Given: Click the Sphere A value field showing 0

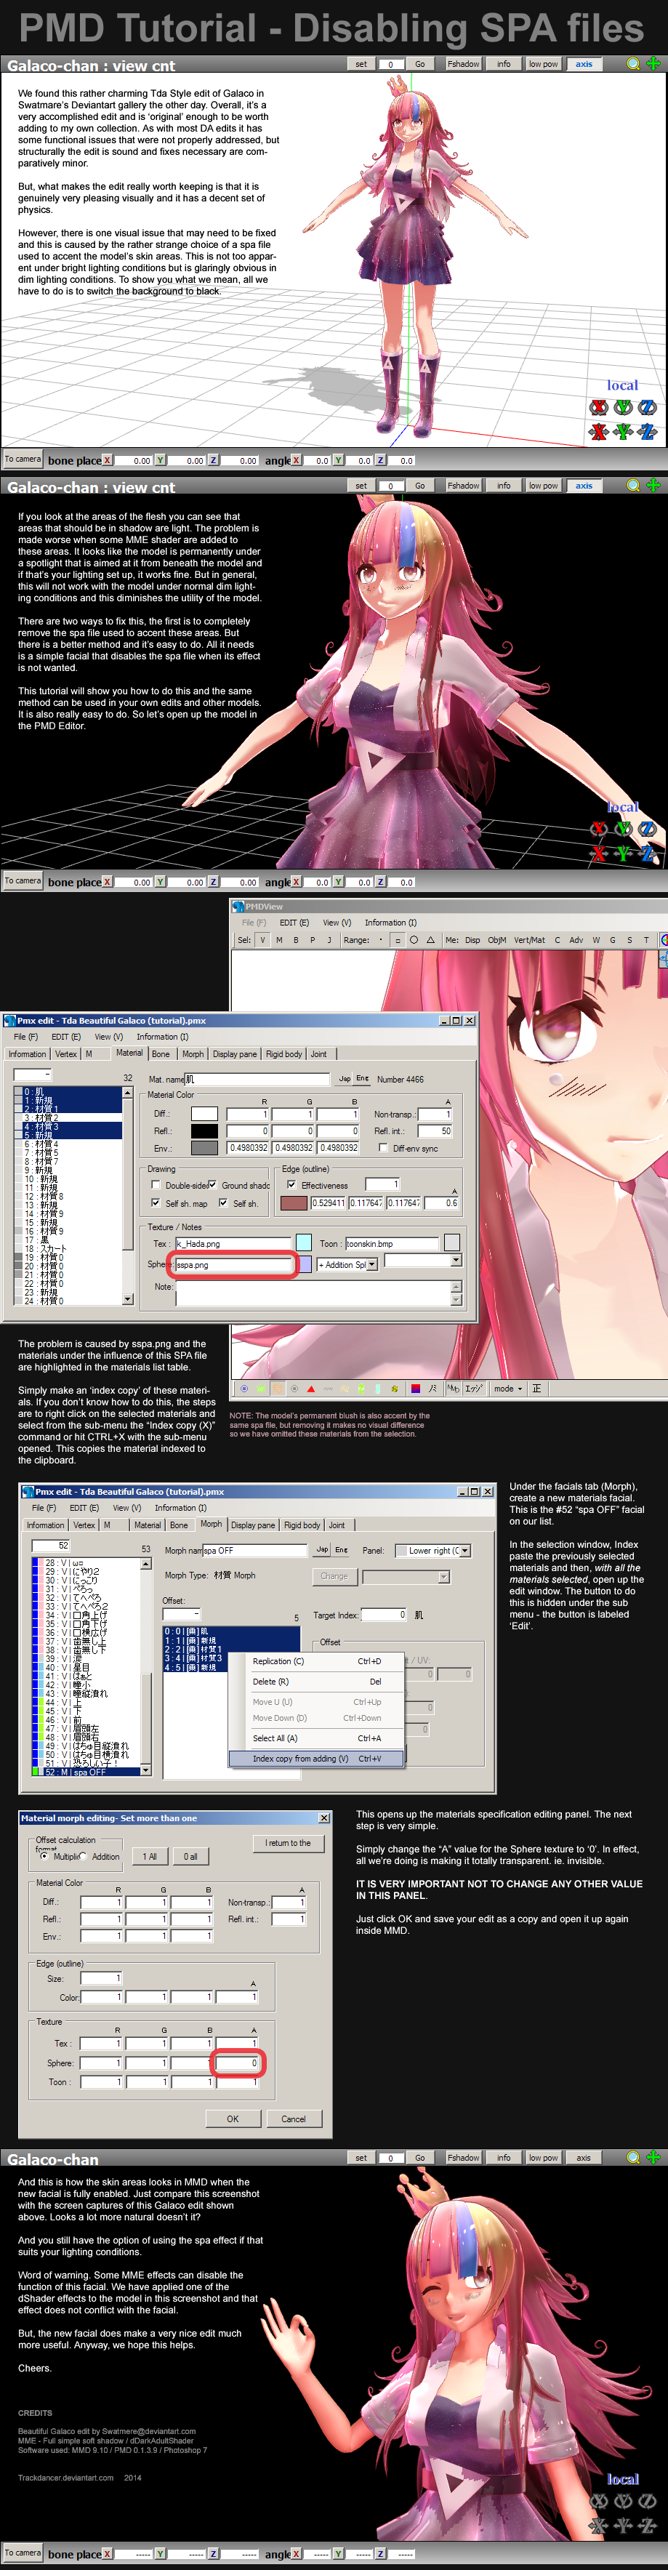Looking at the screenshot, I should (x=237, y=2063).
